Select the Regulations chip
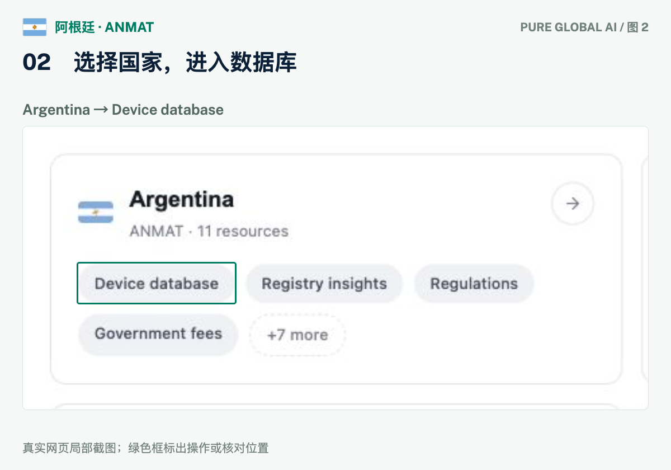The width and height of the screenshot is (671, 470). coord(474,283)
